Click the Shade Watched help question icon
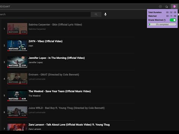Screen dimensions: 179x134 [164, 20]
